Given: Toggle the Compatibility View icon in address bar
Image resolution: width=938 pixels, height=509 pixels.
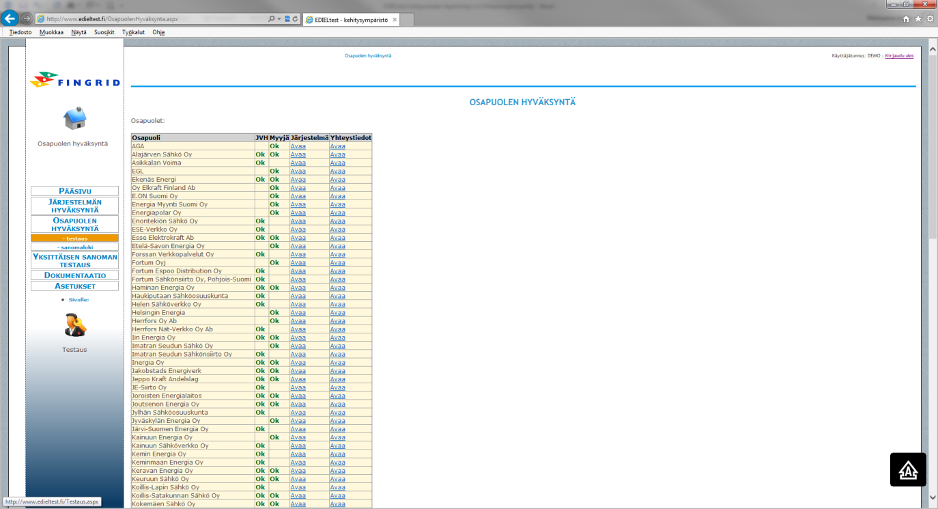Looking at the screenshot, I should pos(287,18).
